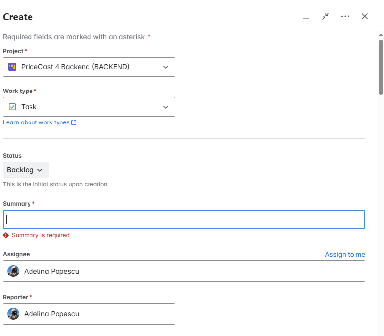Exit full-screen view using the collapse arrows

click(x=325, y=16)
